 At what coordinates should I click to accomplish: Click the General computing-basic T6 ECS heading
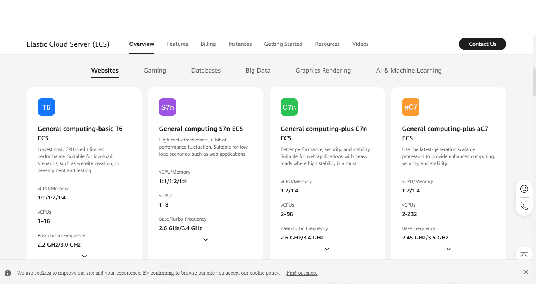pyautogui.click(x=80, y=133)
